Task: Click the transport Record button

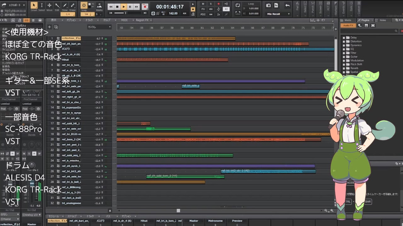Action: tap(145, 7)
